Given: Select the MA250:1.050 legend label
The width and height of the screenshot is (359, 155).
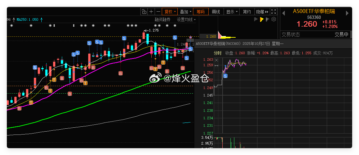Looking at the screenshot, I should 27,20.
